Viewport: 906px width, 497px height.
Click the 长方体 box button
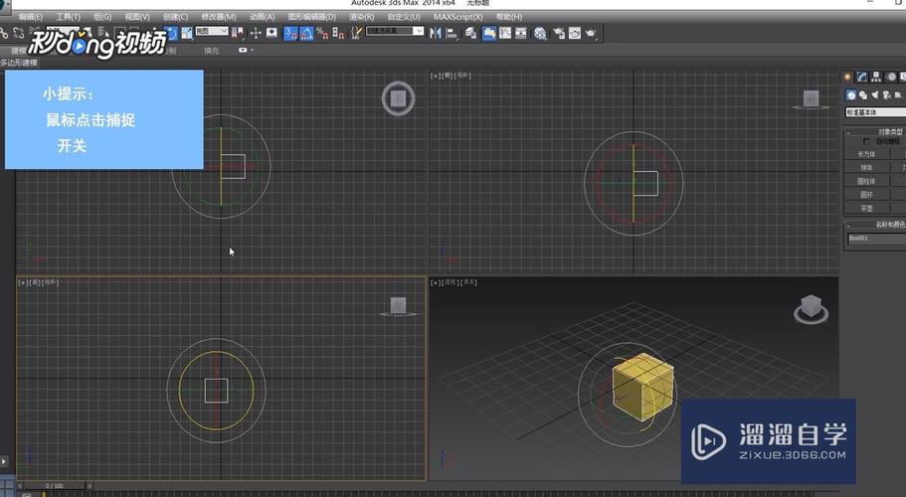coord(866,154)
